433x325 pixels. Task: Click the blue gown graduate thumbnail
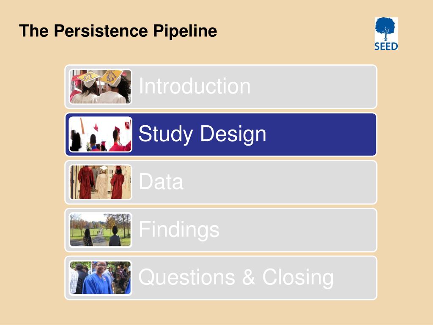(100, 278)
